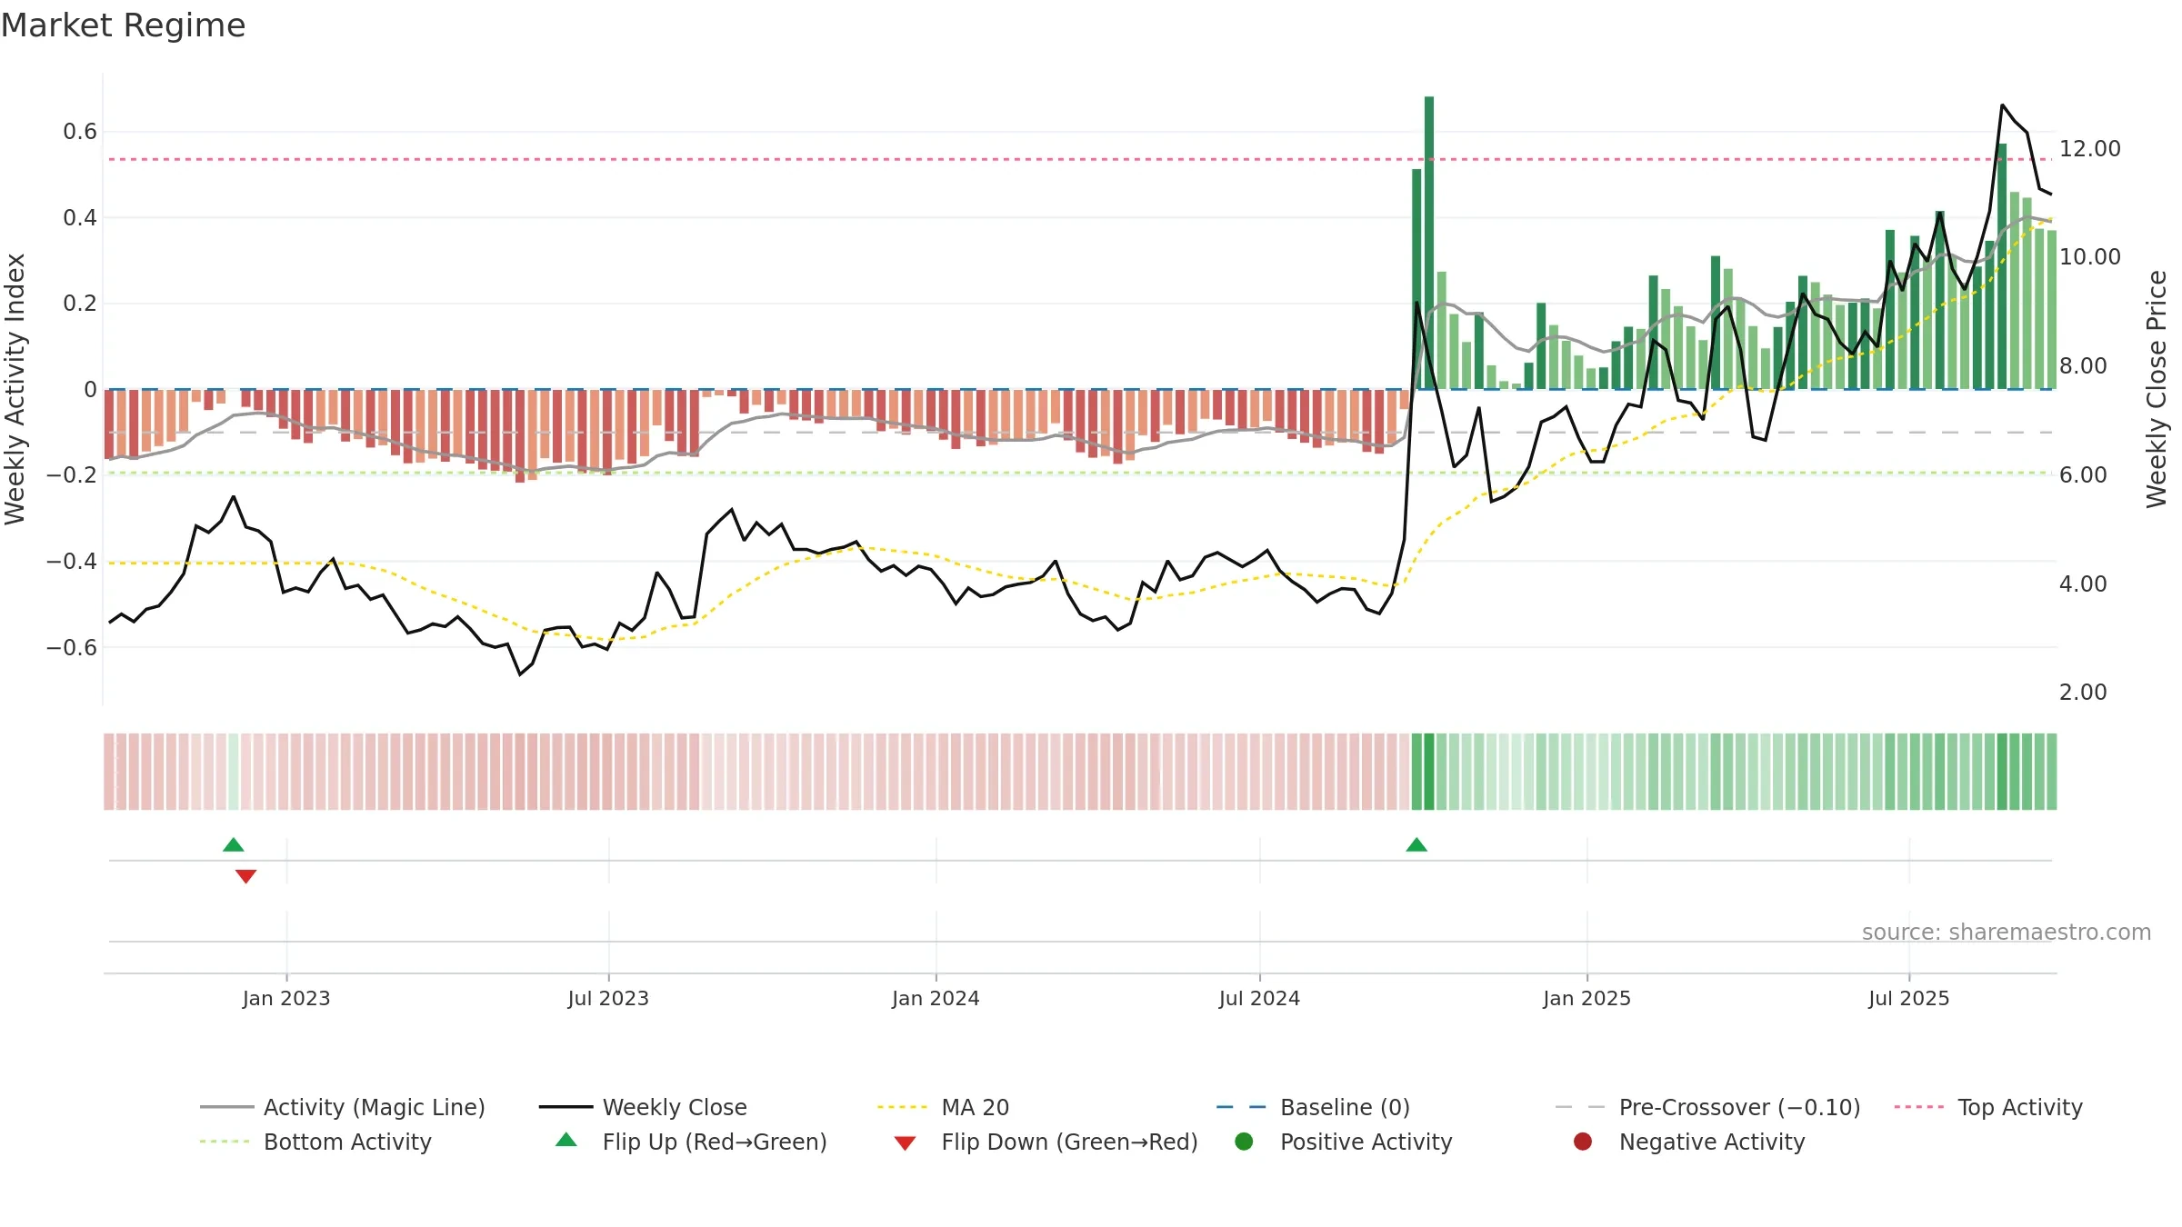Click the source: sharemaestro.com label
The height and width of the screenshot is (1227, 2182).
(x=2007, y=932)
